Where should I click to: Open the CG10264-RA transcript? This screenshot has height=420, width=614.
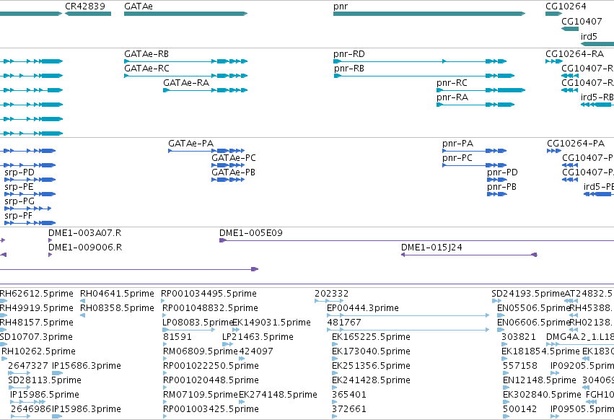[574, 53]
